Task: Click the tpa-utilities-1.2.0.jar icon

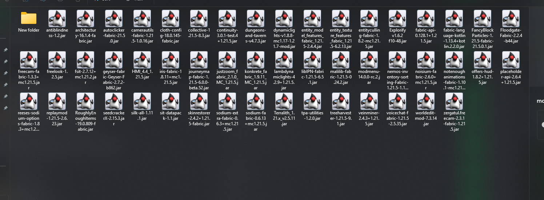Action: tap(312, 101)
